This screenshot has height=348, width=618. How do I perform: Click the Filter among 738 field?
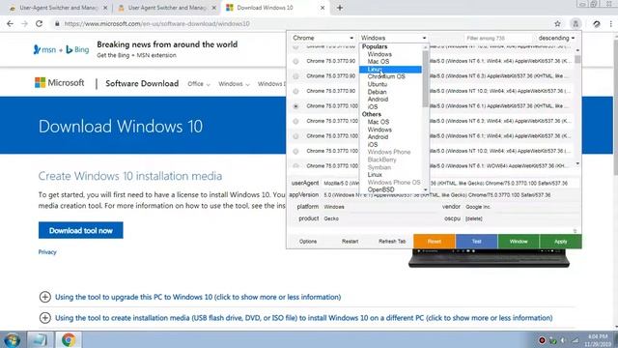(498, 38)
